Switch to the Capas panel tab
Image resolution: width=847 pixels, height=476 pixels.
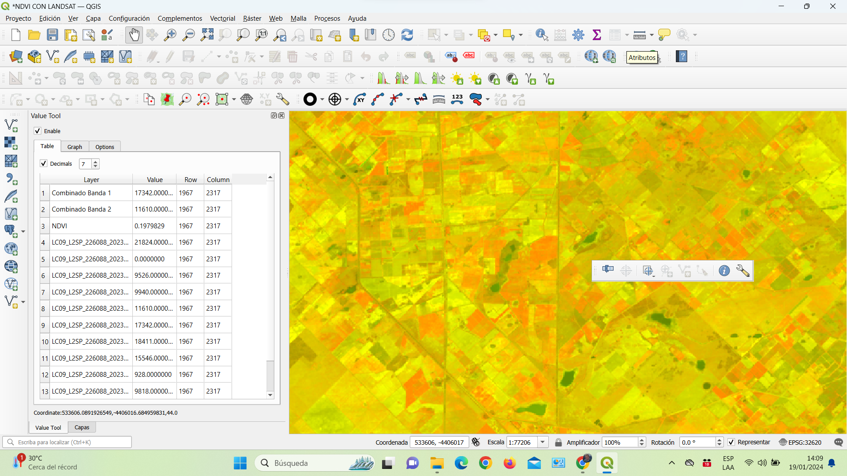tap(82, 427)
